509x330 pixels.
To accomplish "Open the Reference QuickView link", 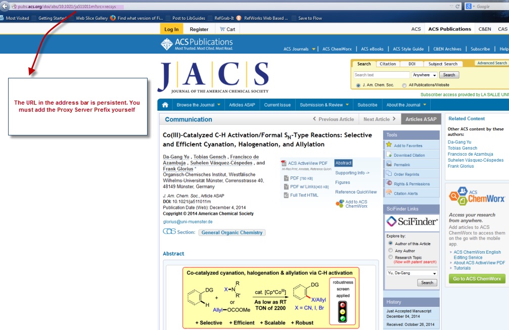I will (356, 192).
